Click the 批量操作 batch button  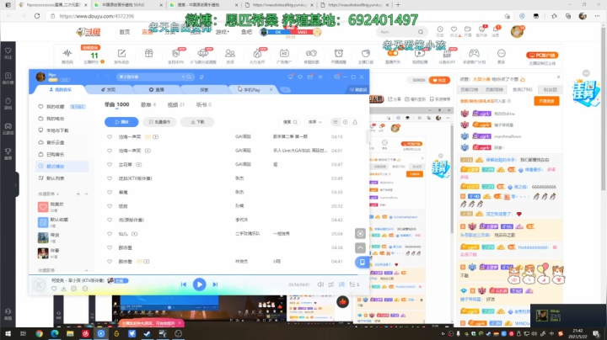[x=159, y=122]
